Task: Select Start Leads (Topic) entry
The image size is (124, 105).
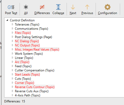Action: [x=27, y=75]
